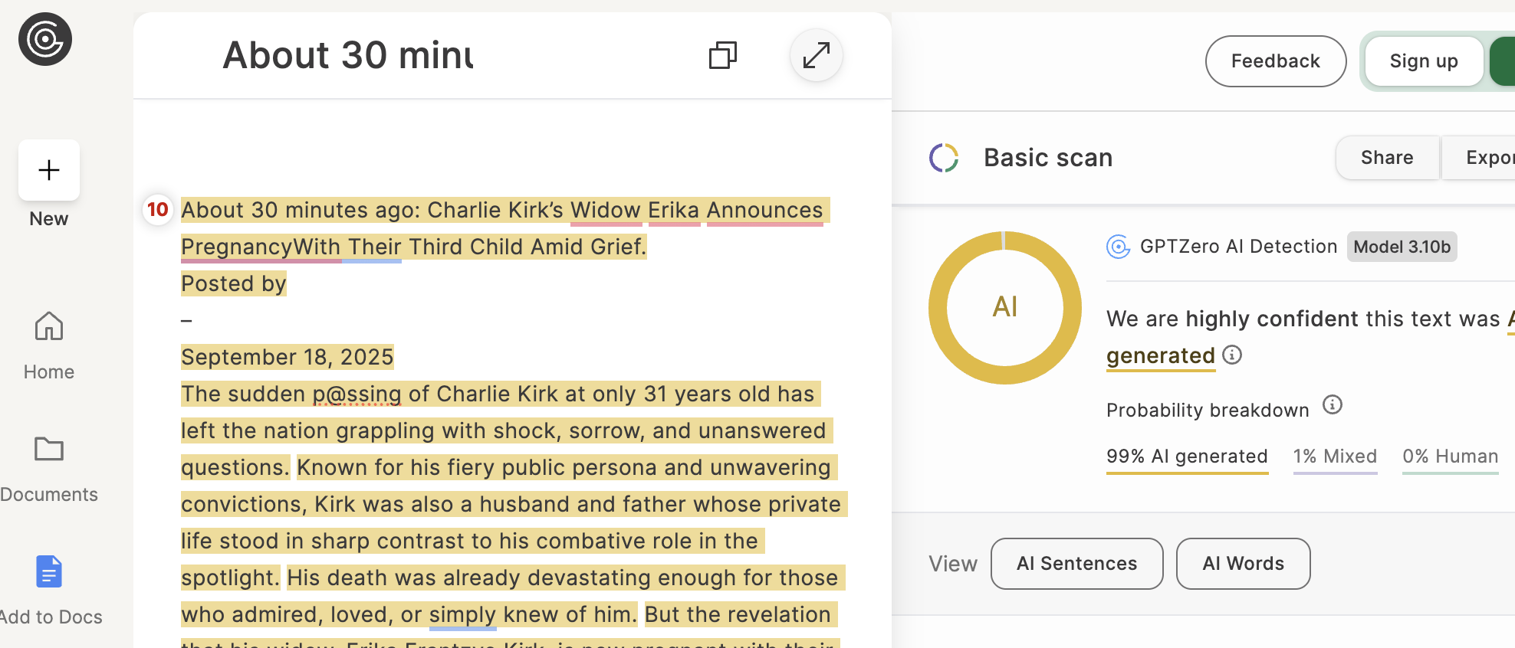Select the 1% Mixed tab
This screenshot has height=648, width=1515.
pyautogui.click(x=1335, y=457)
